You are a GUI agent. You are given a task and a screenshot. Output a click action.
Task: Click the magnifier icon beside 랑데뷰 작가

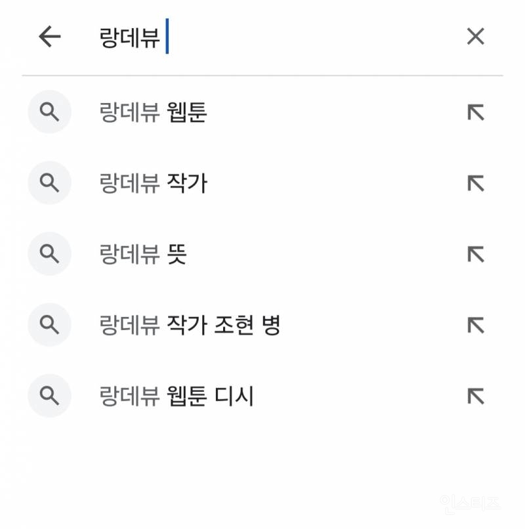pyautogui.click(x=49, y=183)
